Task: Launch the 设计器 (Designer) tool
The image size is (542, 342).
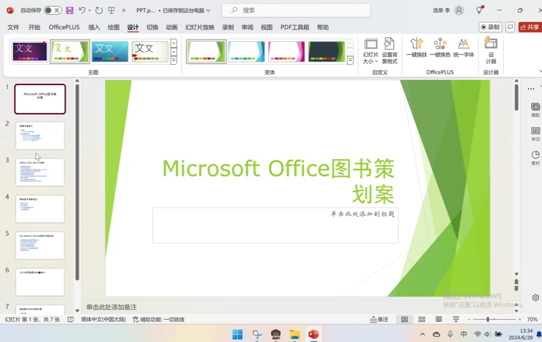Action: tap(490, 51)
